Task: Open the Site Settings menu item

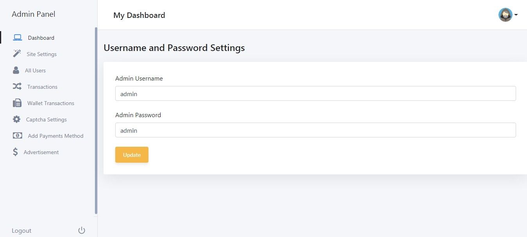Action: click(41, 54)
